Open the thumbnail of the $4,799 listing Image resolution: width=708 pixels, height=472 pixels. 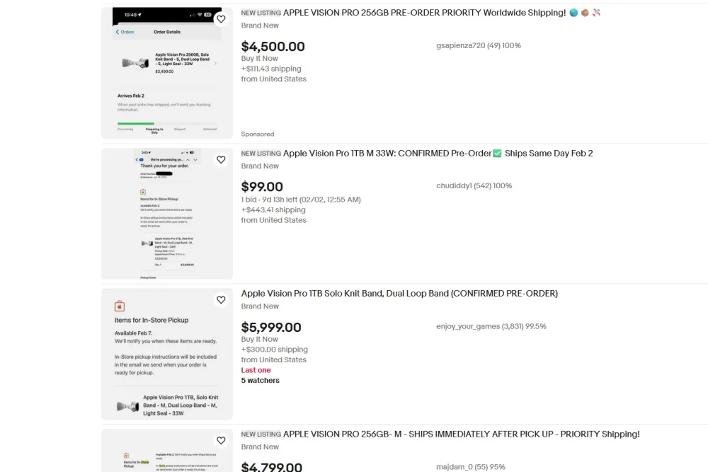[x=167, y=450]
